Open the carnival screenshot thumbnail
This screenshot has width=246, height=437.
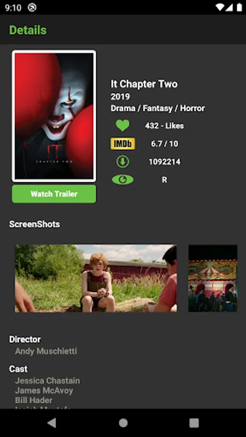(213, 278)
